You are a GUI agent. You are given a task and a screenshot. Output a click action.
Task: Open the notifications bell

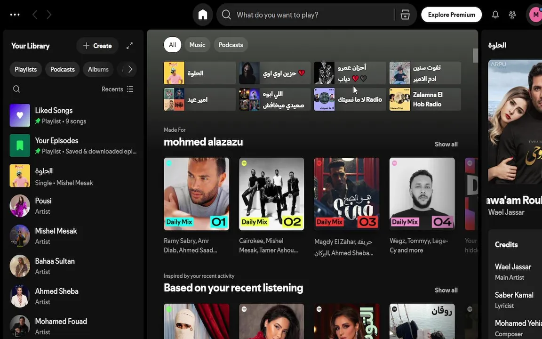495,15
